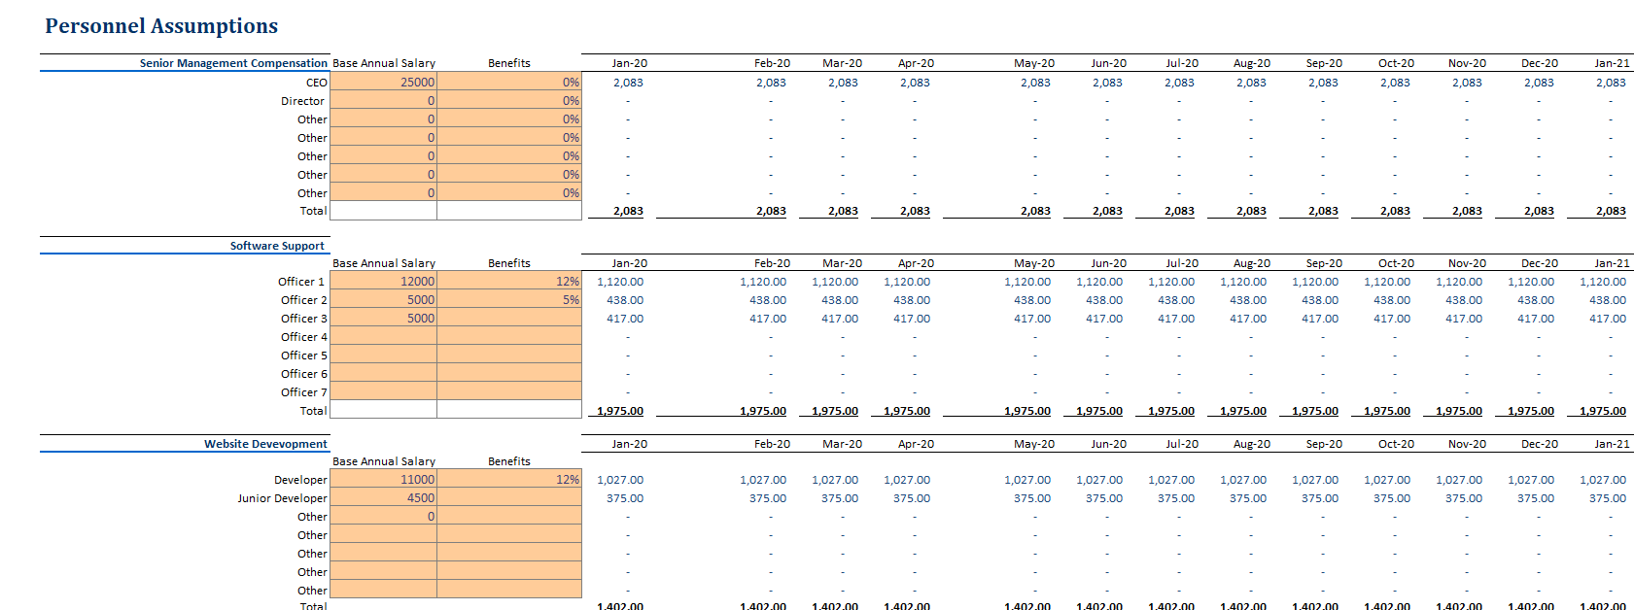Click the Officer 1 salary cell 12000
The height and width of the screenshot is (610, 1634).
point(383,282)
